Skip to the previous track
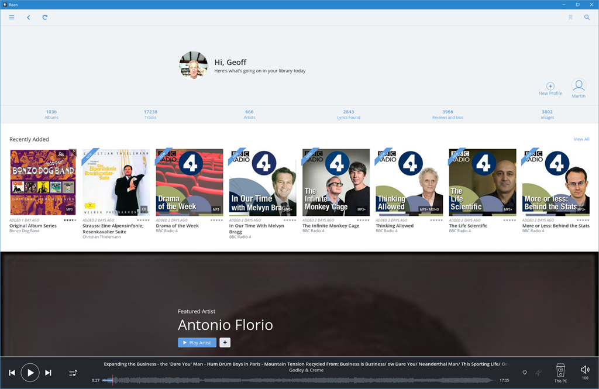The image size is (599, 389). [12, 373]
